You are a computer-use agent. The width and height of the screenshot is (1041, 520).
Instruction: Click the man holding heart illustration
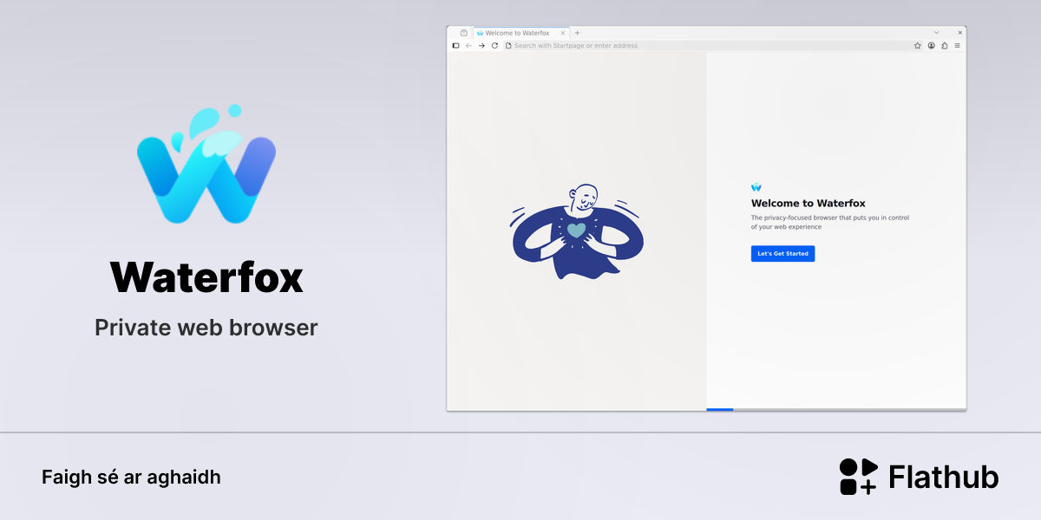coord(577,231)
